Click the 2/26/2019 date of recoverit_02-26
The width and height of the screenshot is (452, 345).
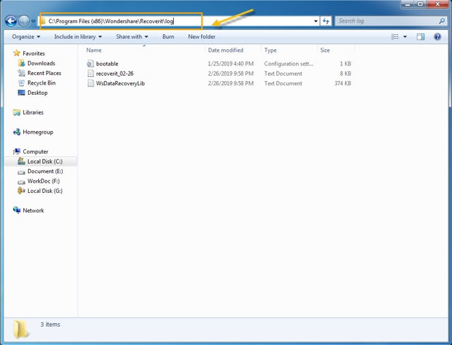tap(230, 74)
